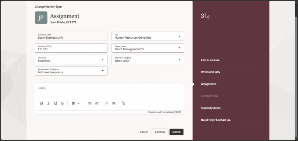Select the Contract info step

(209, 96)
